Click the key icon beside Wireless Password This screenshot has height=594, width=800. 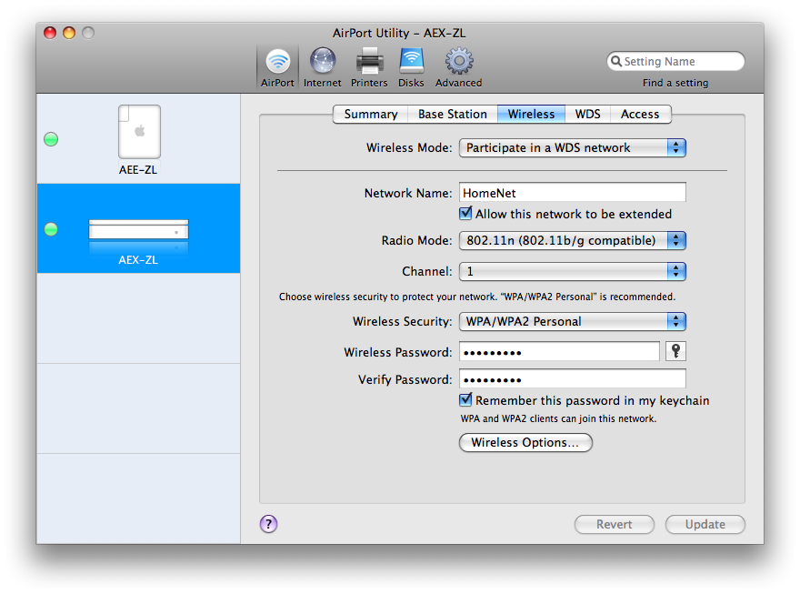click(676, 352)
